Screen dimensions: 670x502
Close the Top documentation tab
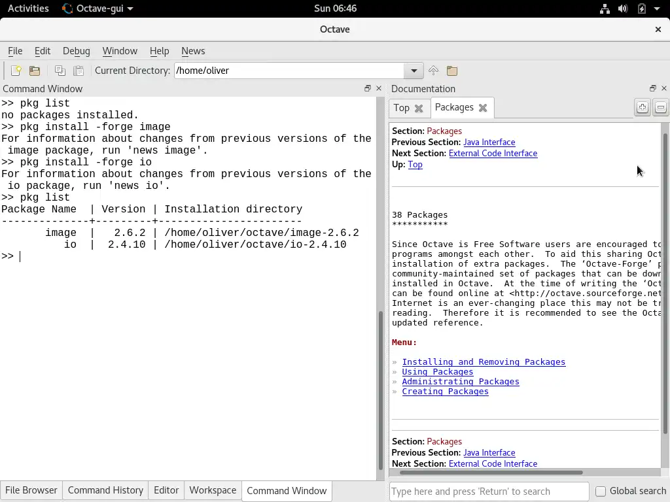tap(419, 109)
